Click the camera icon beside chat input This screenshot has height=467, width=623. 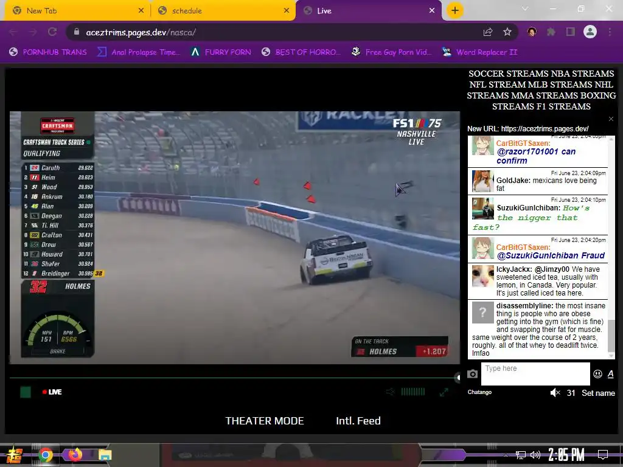tap(472, 374)
